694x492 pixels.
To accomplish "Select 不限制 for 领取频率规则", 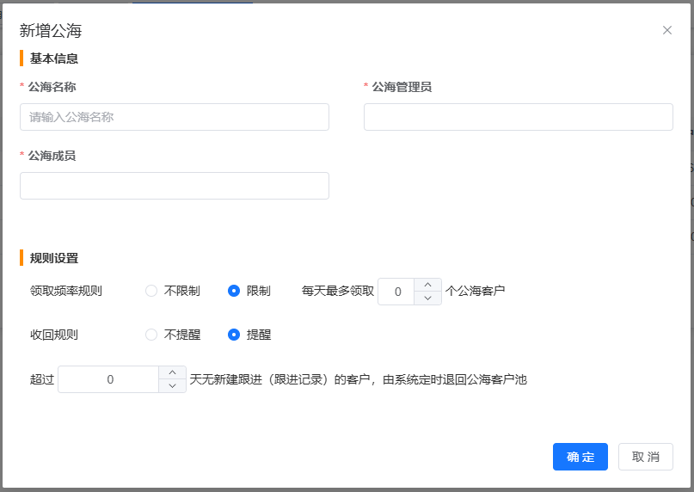I will [152, 291].
